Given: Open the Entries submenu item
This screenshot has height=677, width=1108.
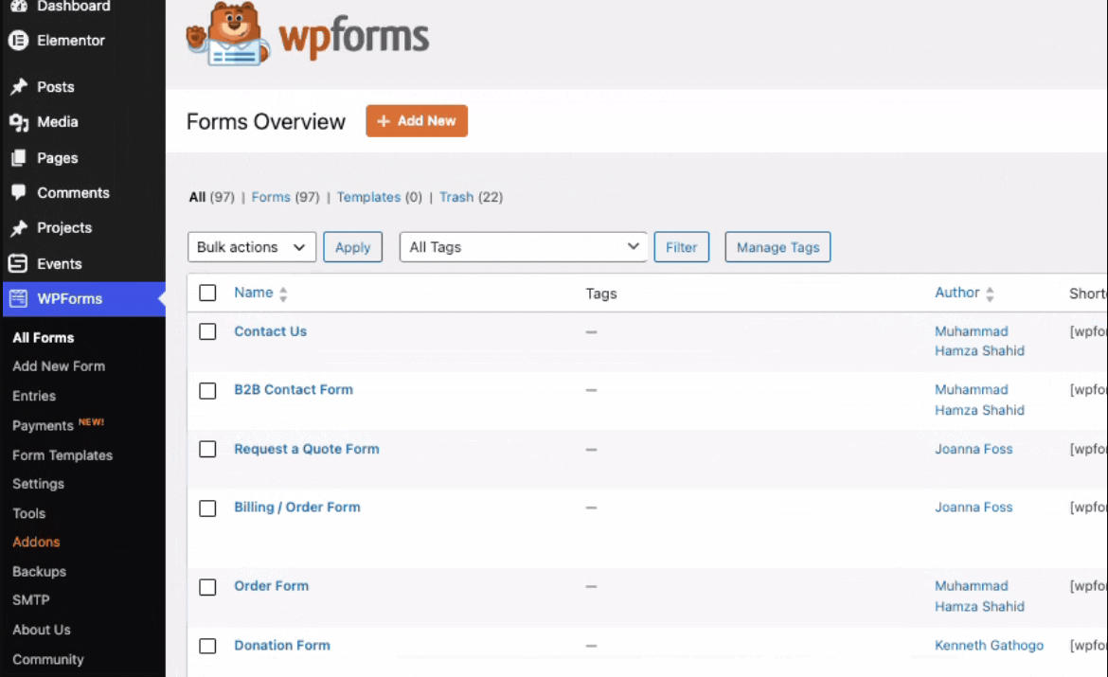Looking at the screenshot, I should [x=34, y=396].
